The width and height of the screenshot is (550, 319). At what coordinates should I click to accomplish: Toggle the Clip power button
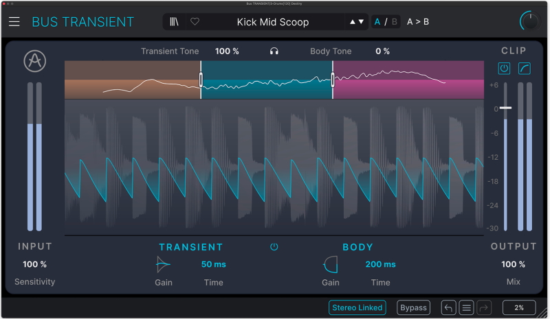pyautogui.click(x=505, y=69)
